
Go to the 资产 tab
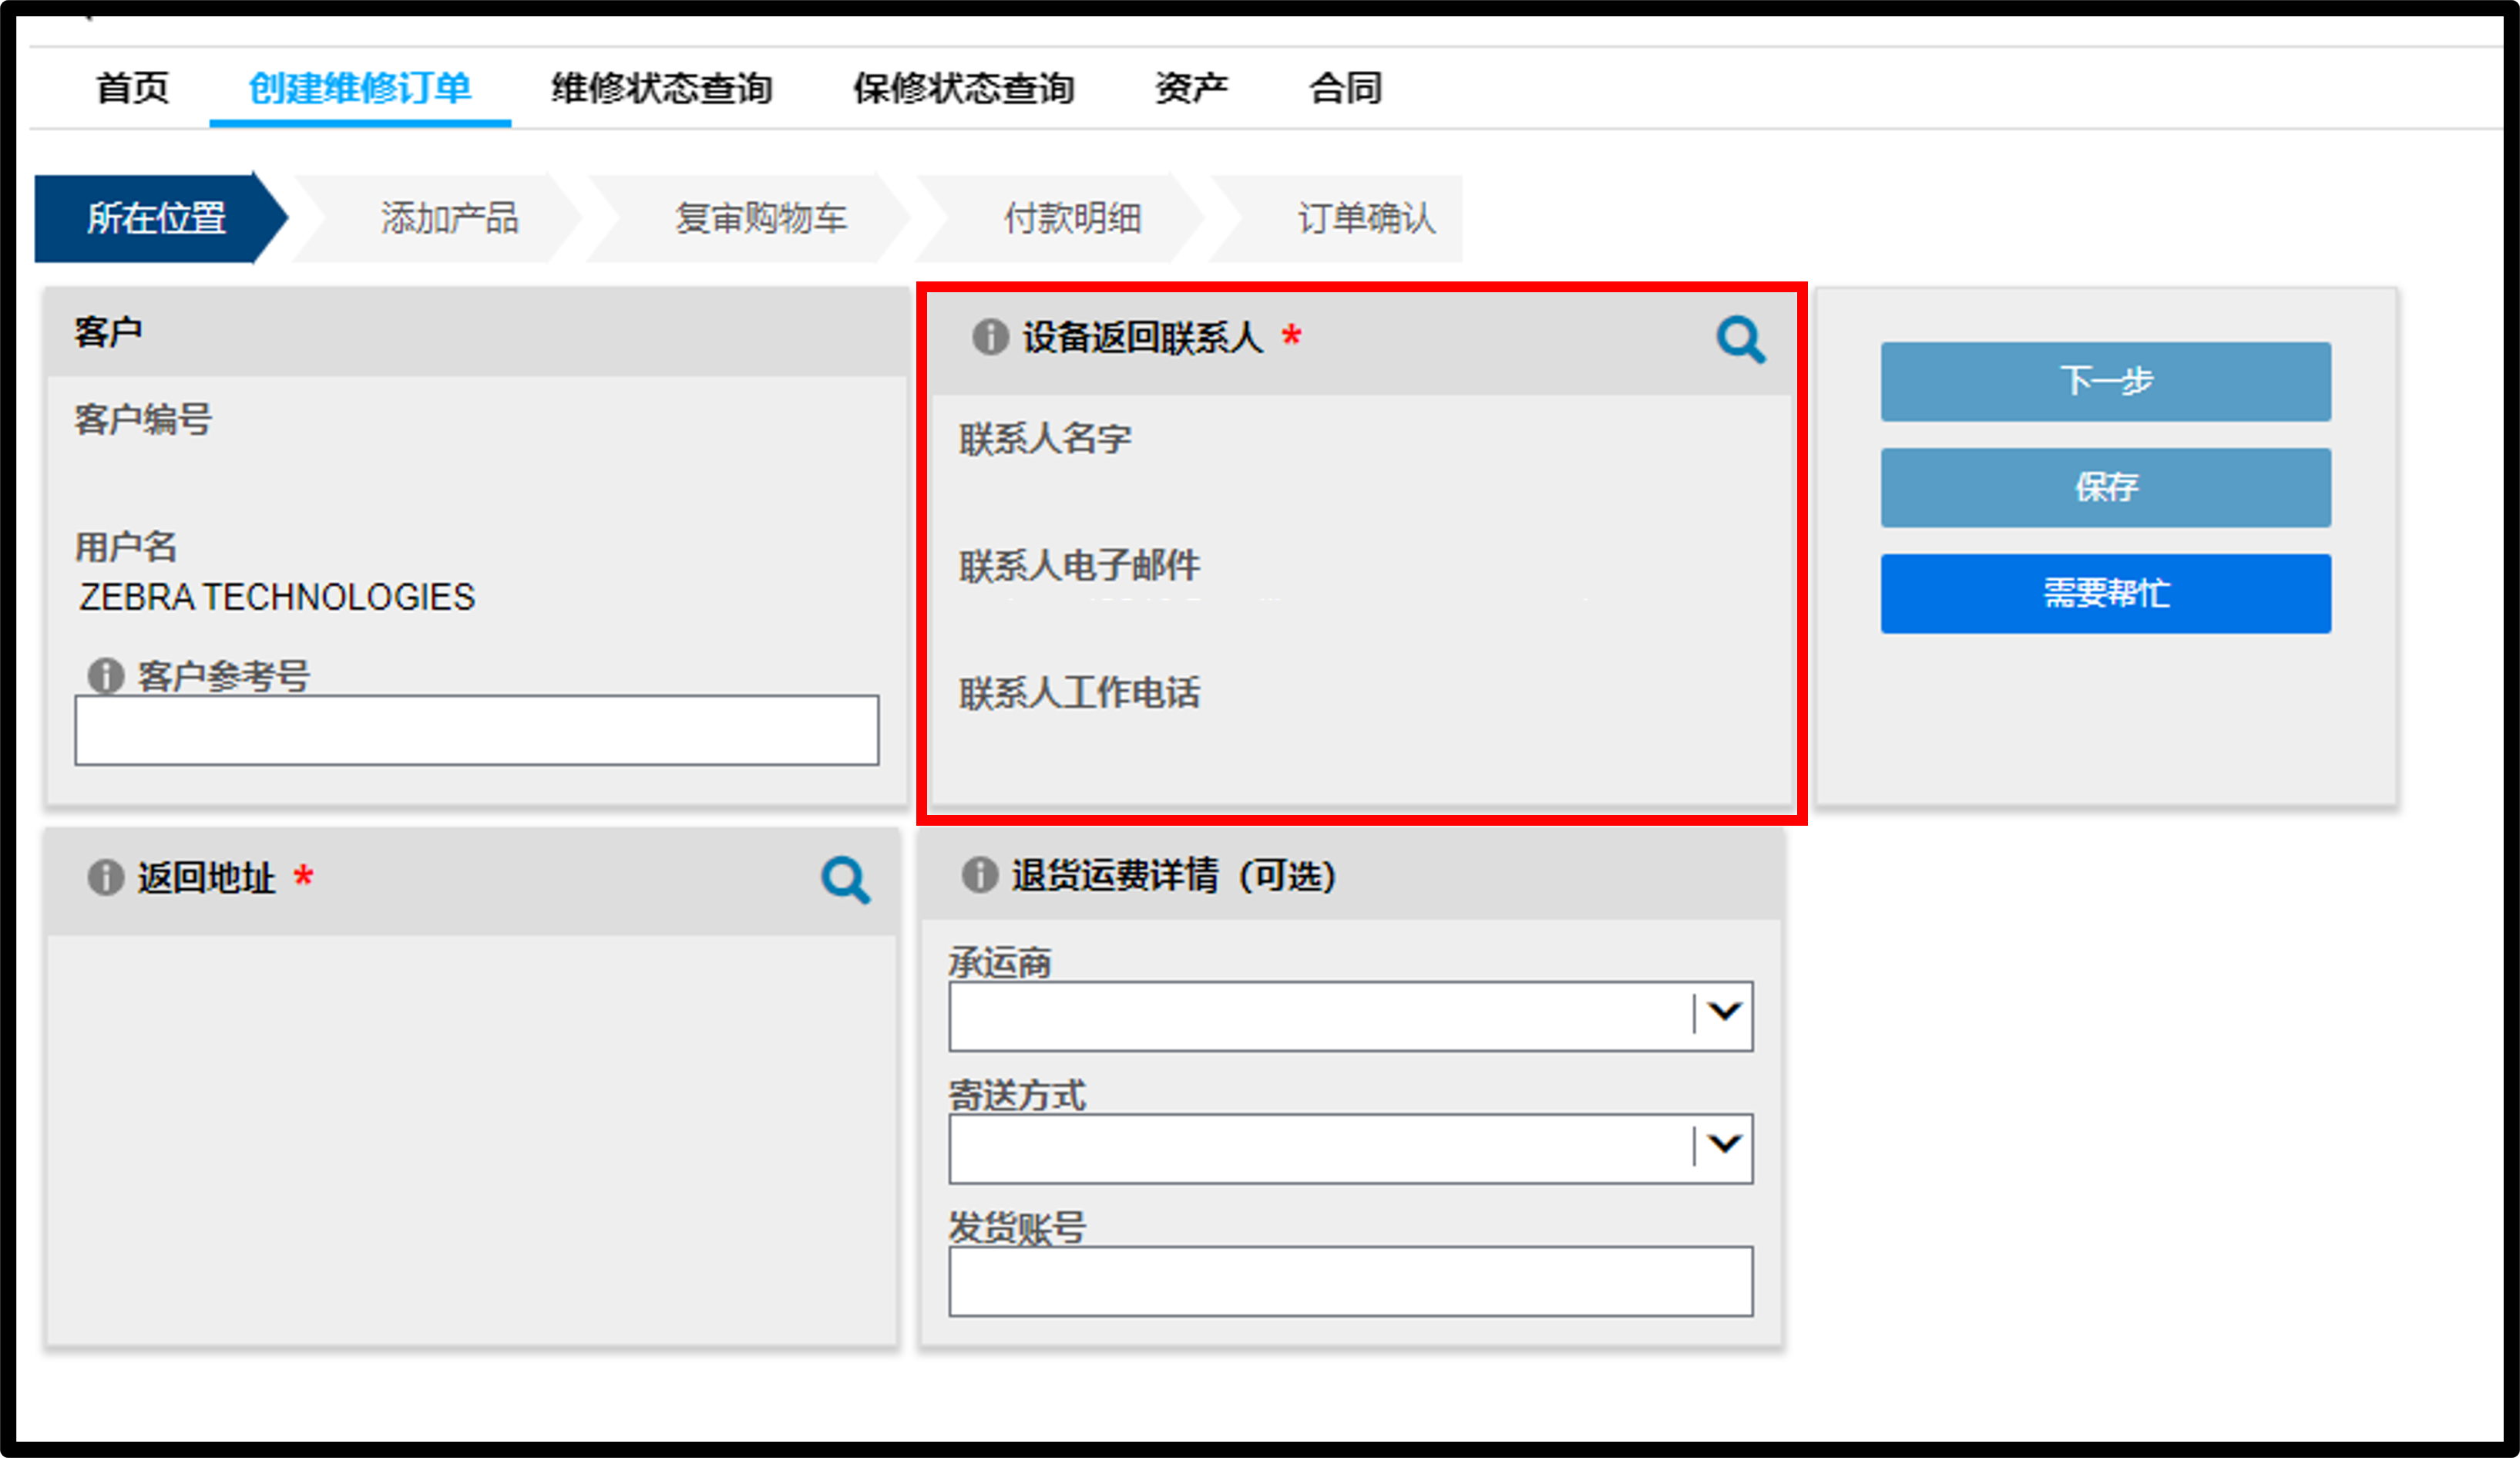1191,88
